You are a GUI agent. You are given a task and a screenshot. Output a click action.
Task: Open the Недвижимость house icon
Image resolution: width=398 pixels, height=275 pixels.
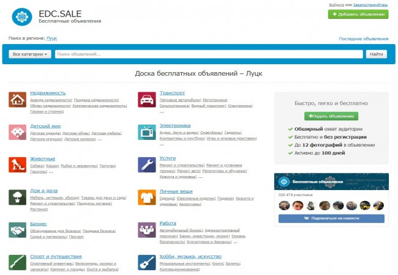click(17, 99)
